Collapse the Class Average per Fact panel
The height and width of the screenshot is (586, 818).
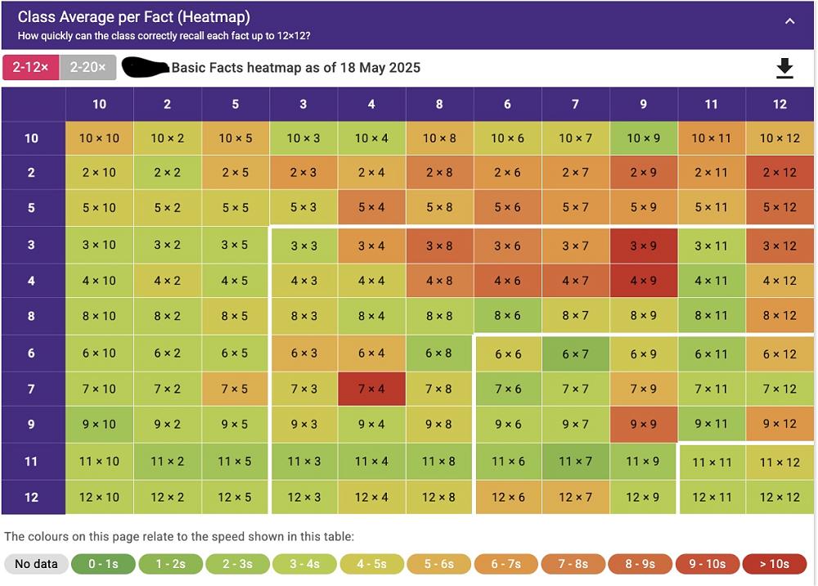[789, 21]
